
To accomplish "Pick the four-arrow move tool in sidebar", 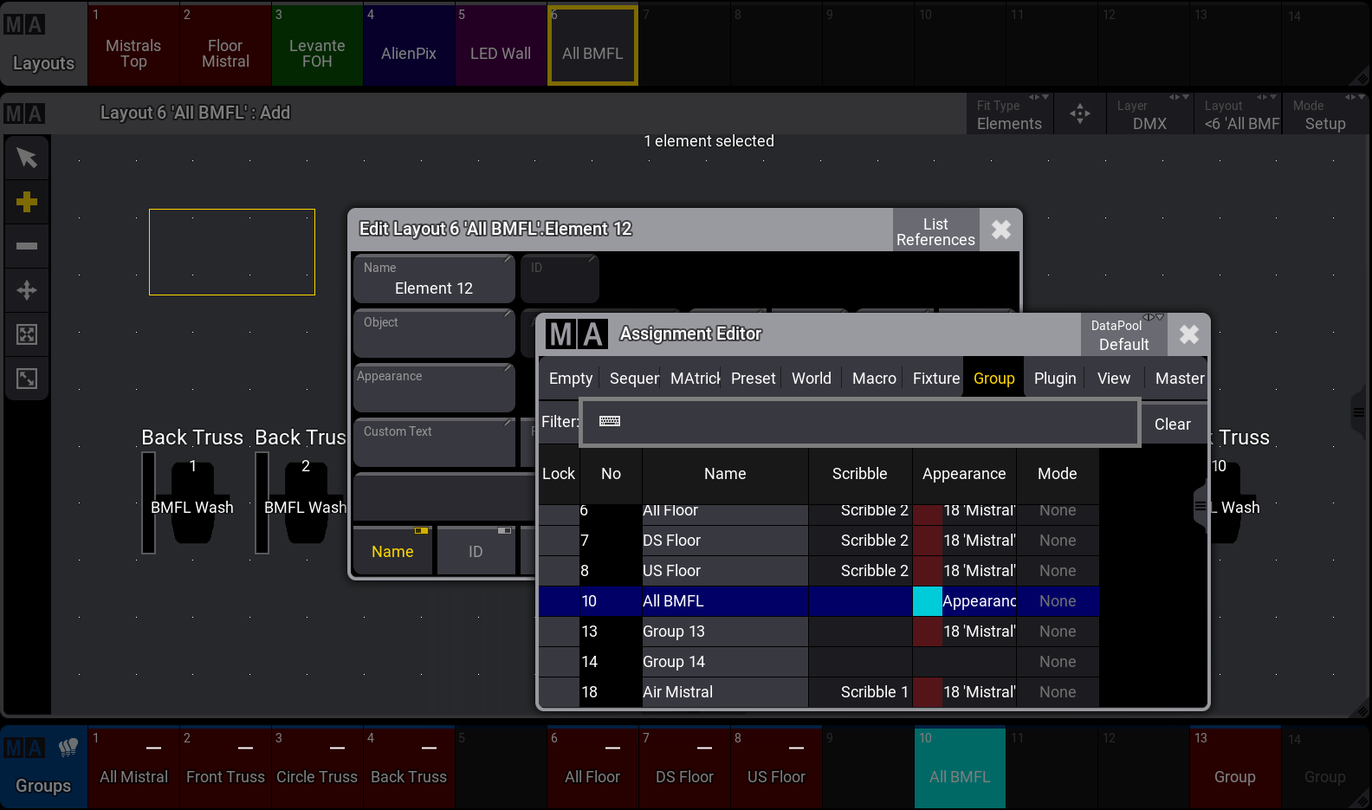I will [x=27, y=290].
